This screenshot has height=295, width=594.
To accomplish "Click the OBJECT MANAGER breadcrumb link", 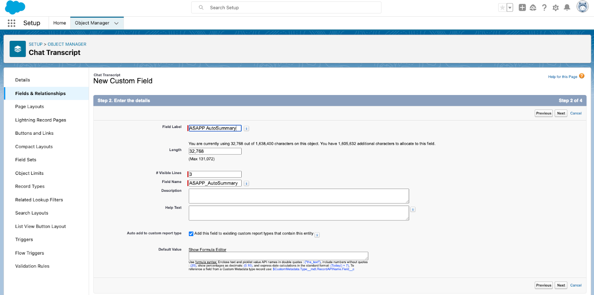I will (67, 44).
